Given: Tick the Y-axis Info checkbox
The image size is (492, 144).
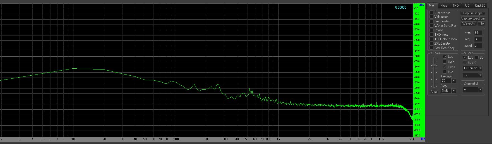Looking at the screenshot, I should click(x=445, y=72).
